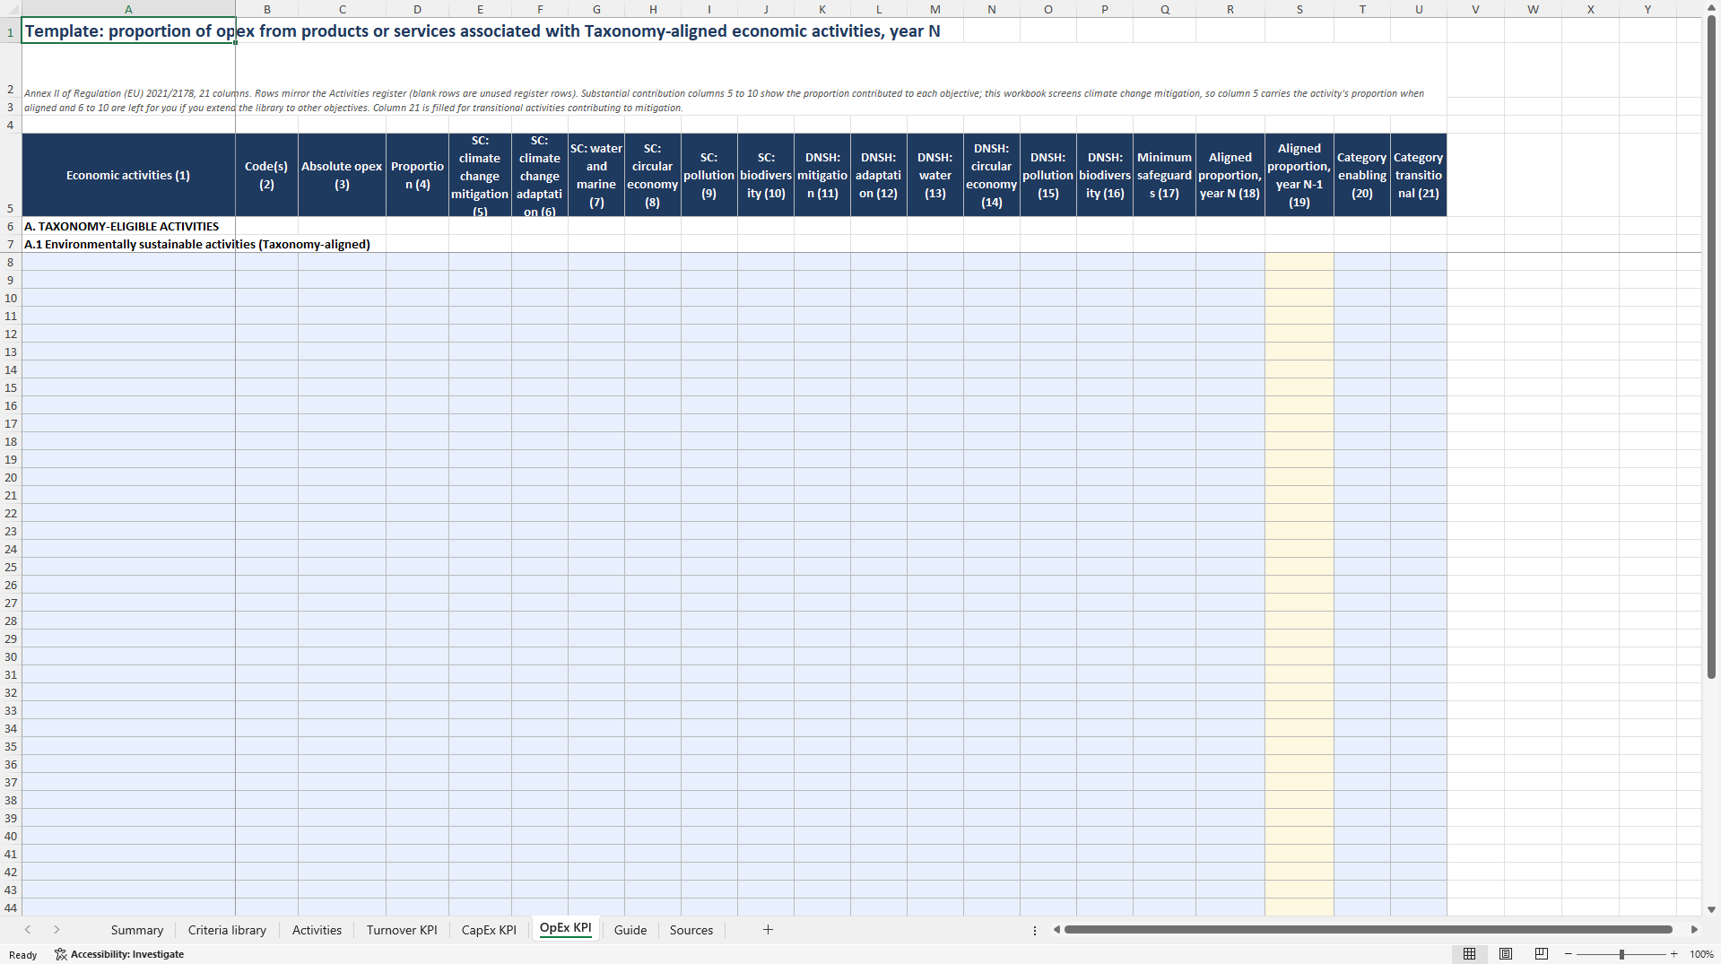Click the horizontal scrollbar thumb
1721x964 pixels.
[x=1369, y=930]
